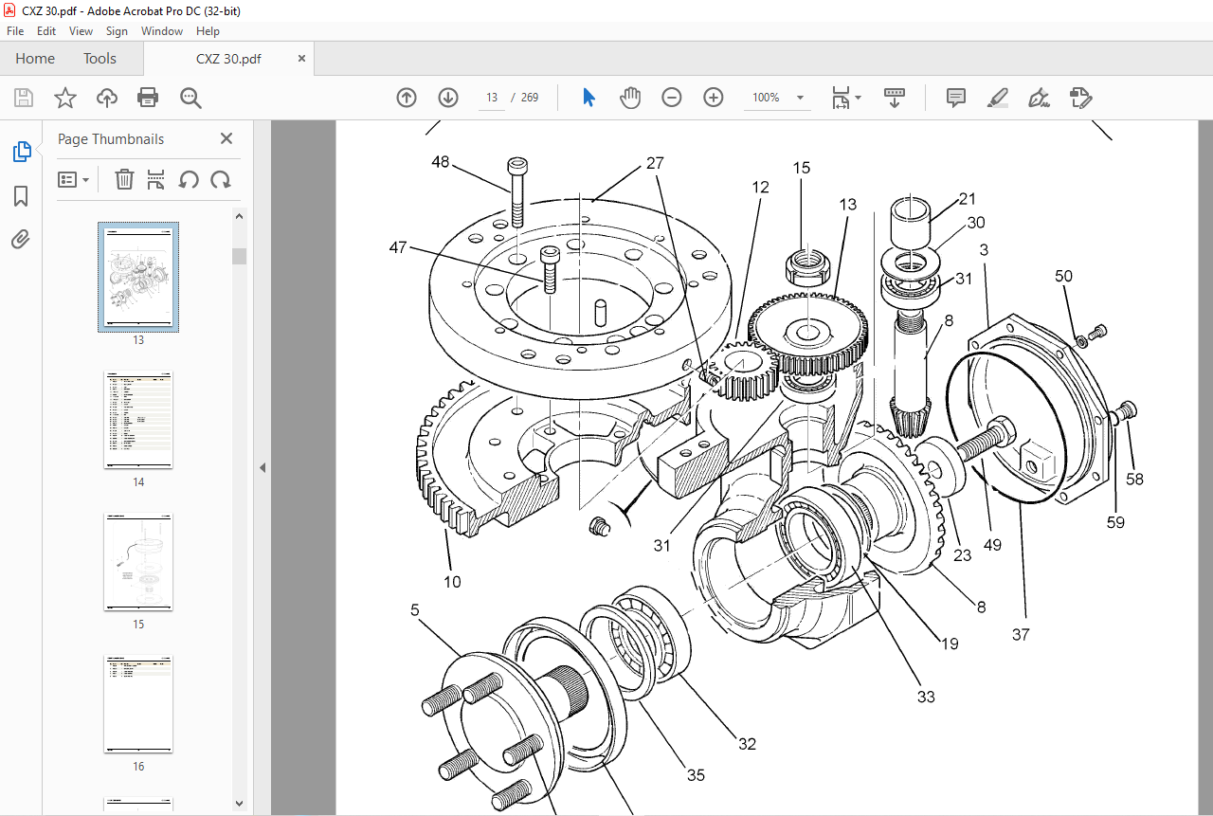Collapse the navigation pane with the arrow

263,468
